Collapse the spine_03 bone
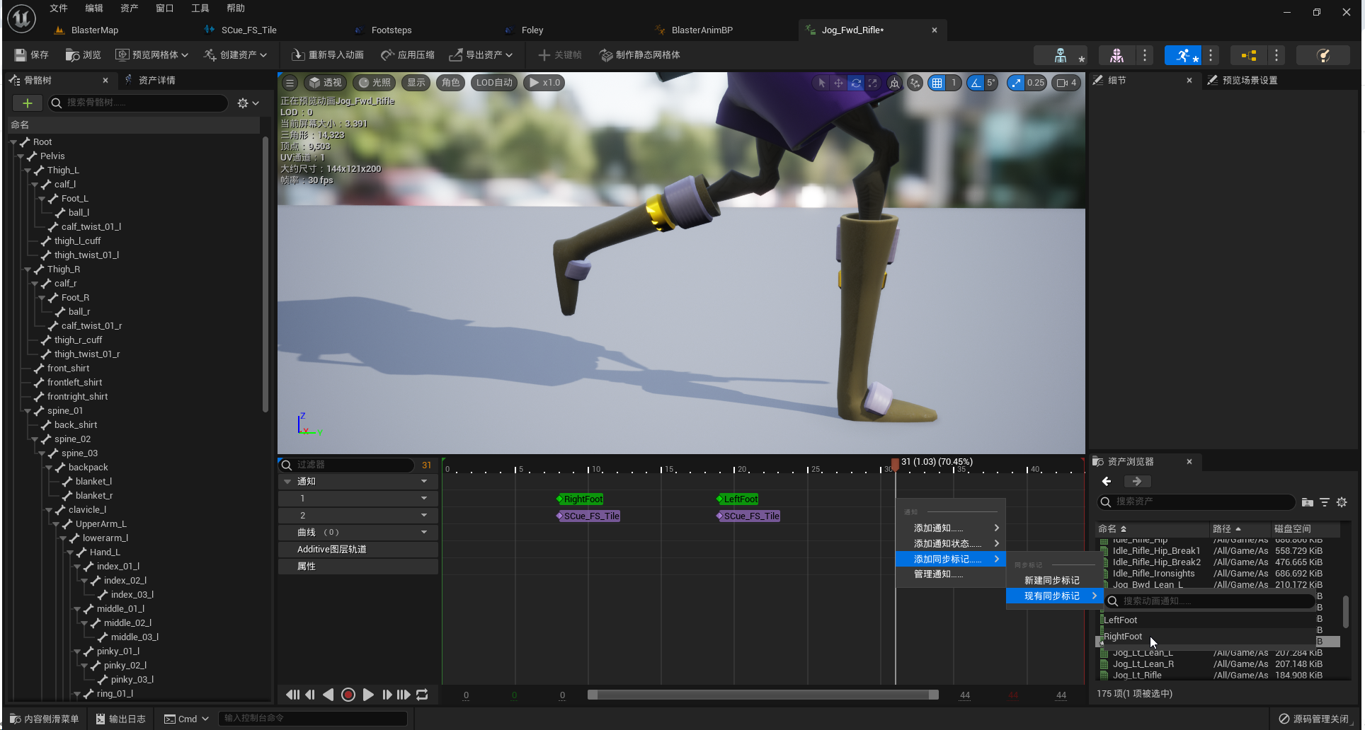Viewport: 1365px width, 730px height. click(x=42, y=453)
